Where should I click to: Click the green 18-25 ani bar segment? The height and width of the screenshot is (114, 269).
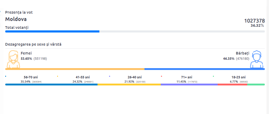tap(256, 84)
